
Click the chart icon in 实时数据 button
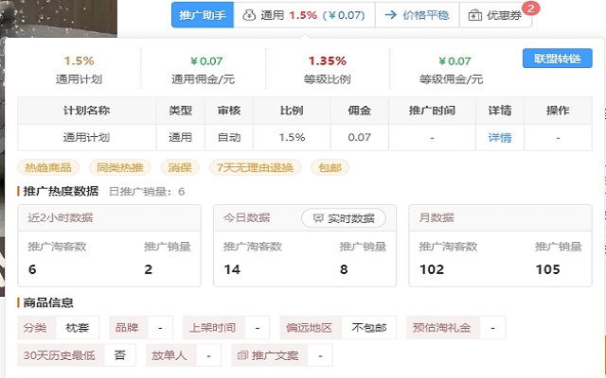[318, 218]
